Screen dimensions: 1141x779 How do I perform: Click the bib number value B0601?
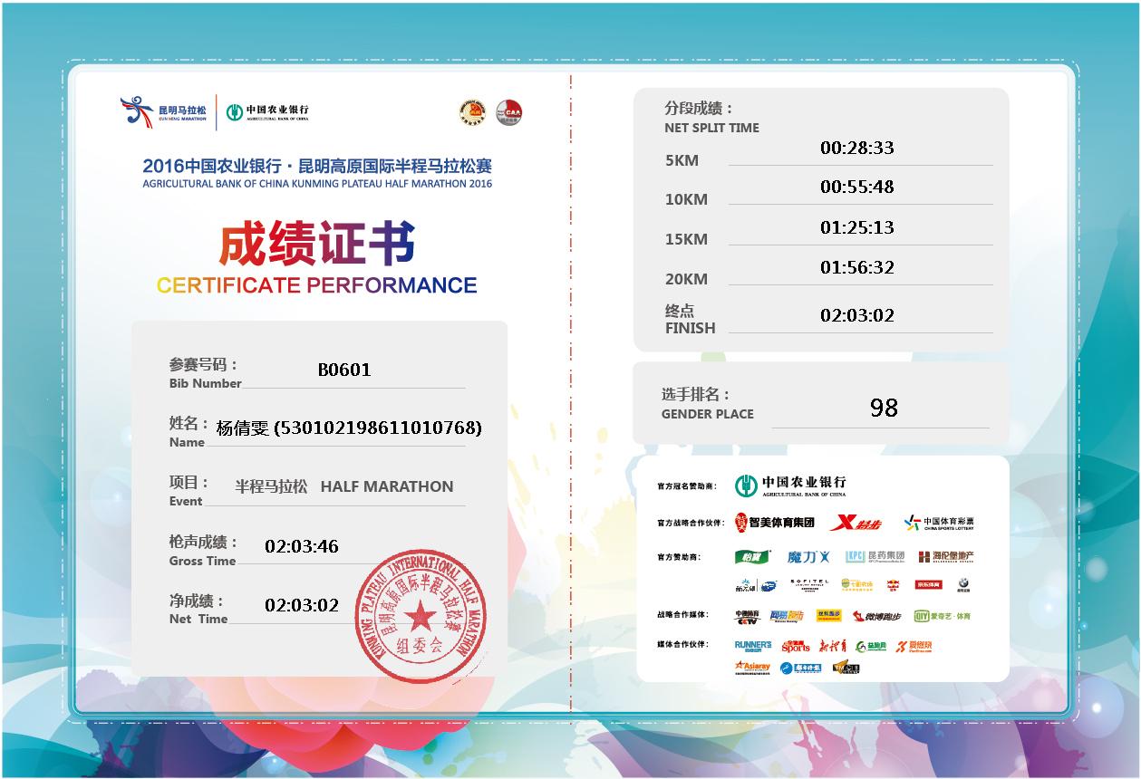pos(344,370)
